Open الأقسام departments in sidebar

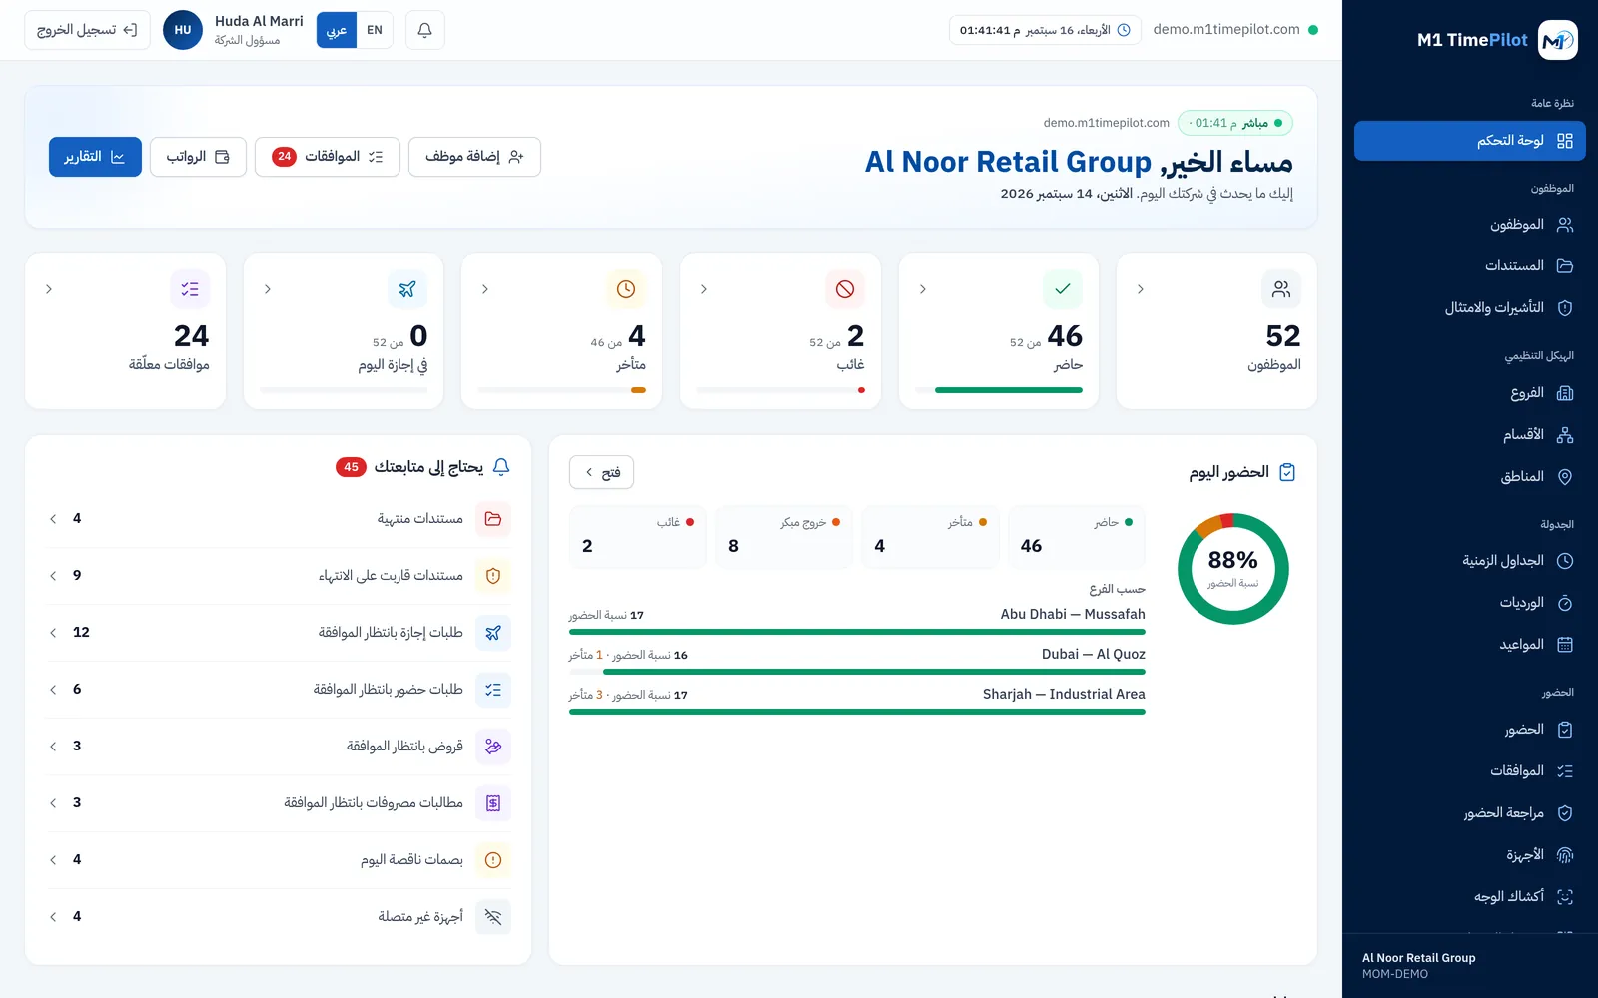pyautogui.click(x=1470, y=435)
